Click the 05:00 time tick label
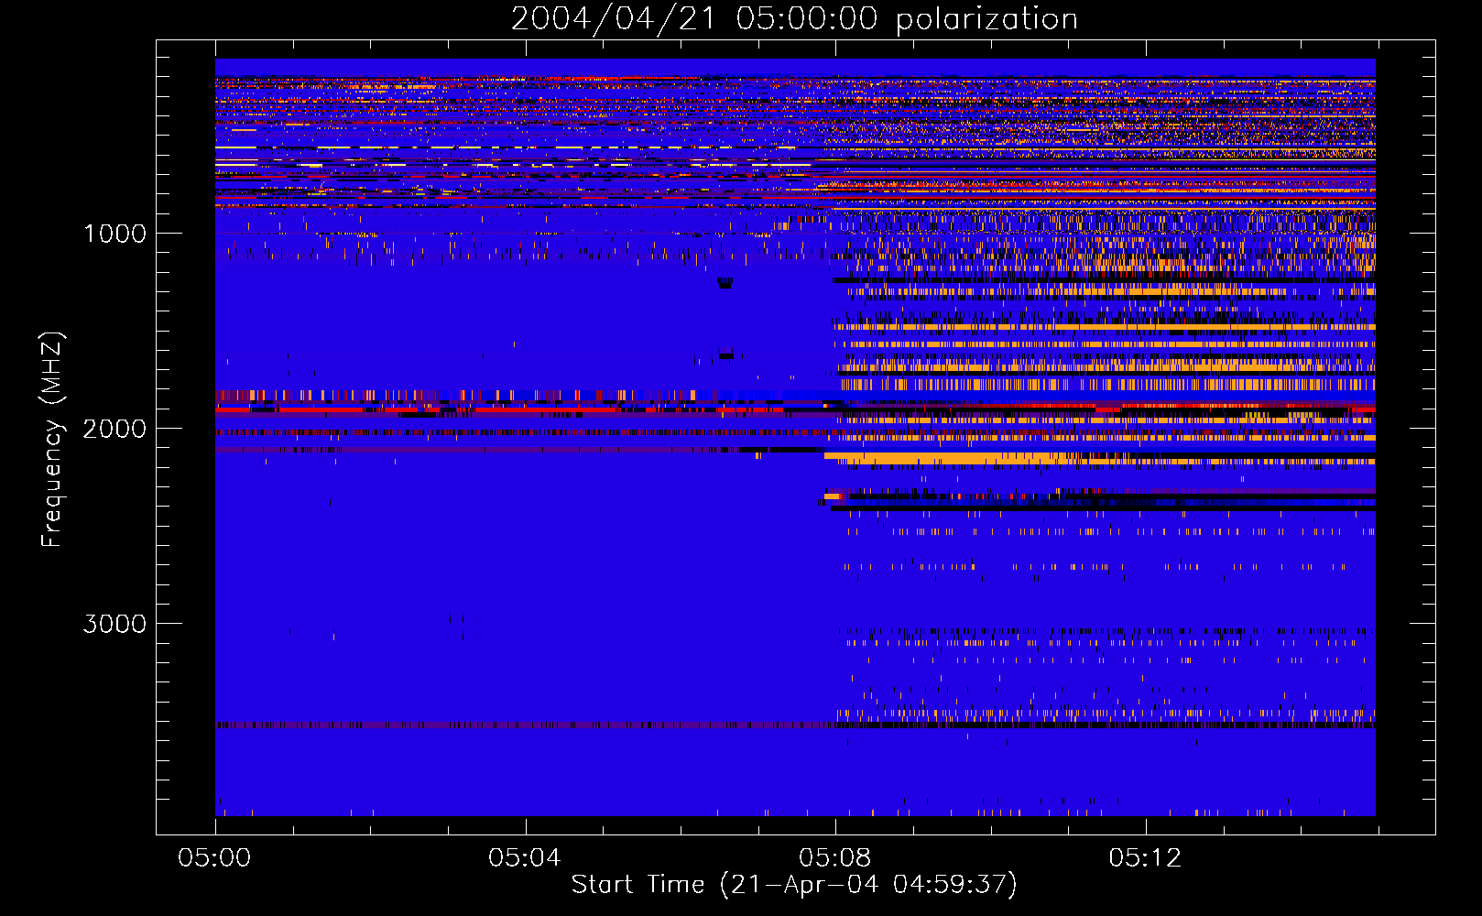Screen dimensions: 1482x916 coord(214,858)
